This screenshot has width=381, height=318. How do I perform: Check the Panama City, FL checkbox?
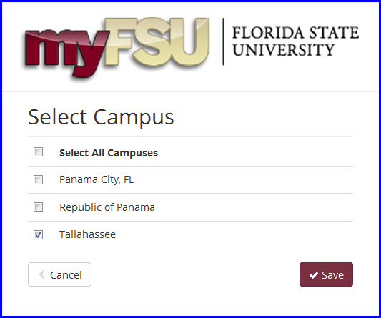38,180
